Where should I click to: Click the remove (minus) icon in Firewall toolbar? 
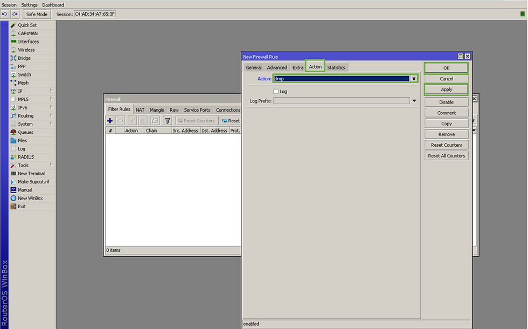120,121
